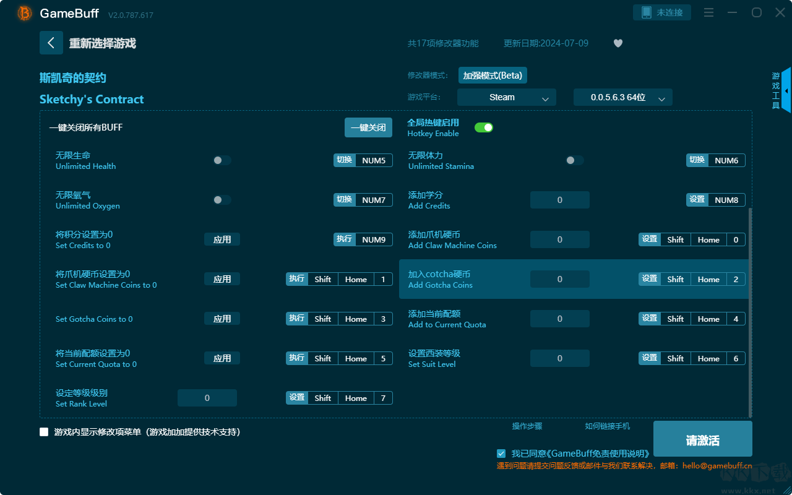Click the GameBuff logo icon
Viewport: 792px width, 495px height.
click(x=25, y=13)
